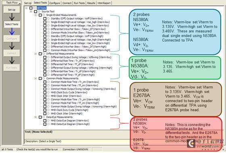Click the Connect task flow button
226x153 pixels.
click(x=12, y=53)
